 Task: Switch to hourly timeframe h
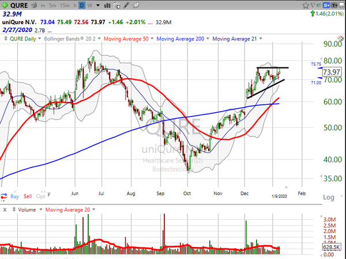click(75, 6)
